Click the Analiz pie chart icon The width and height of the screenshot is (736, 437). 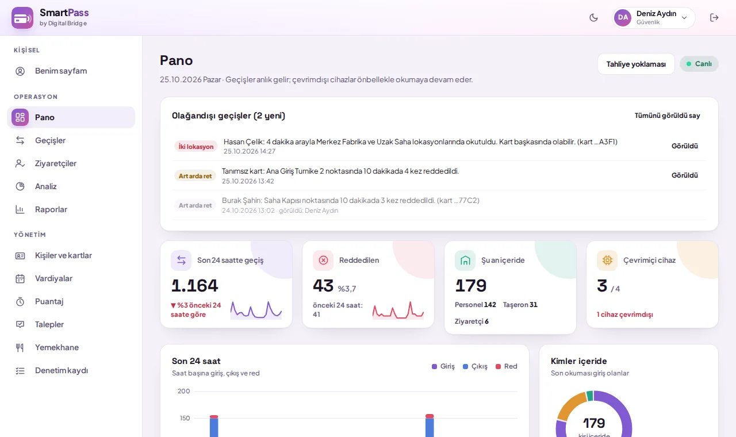pyautogui.click(x=20, y=186)
